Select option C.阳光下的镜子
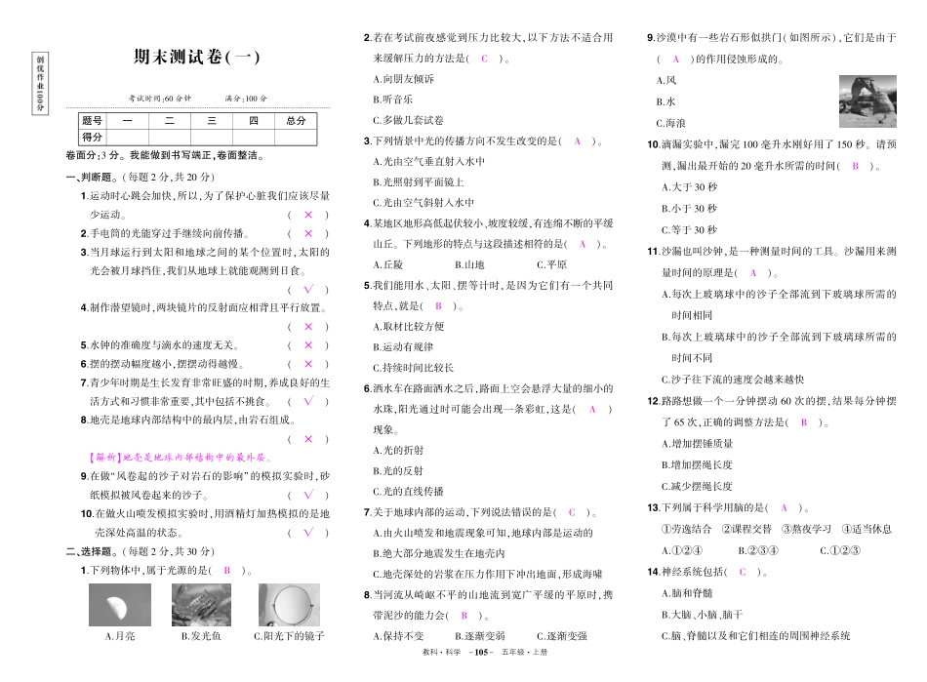Image resolution: width=927 pixels, height=682 pixels. [x=290, y=636]
